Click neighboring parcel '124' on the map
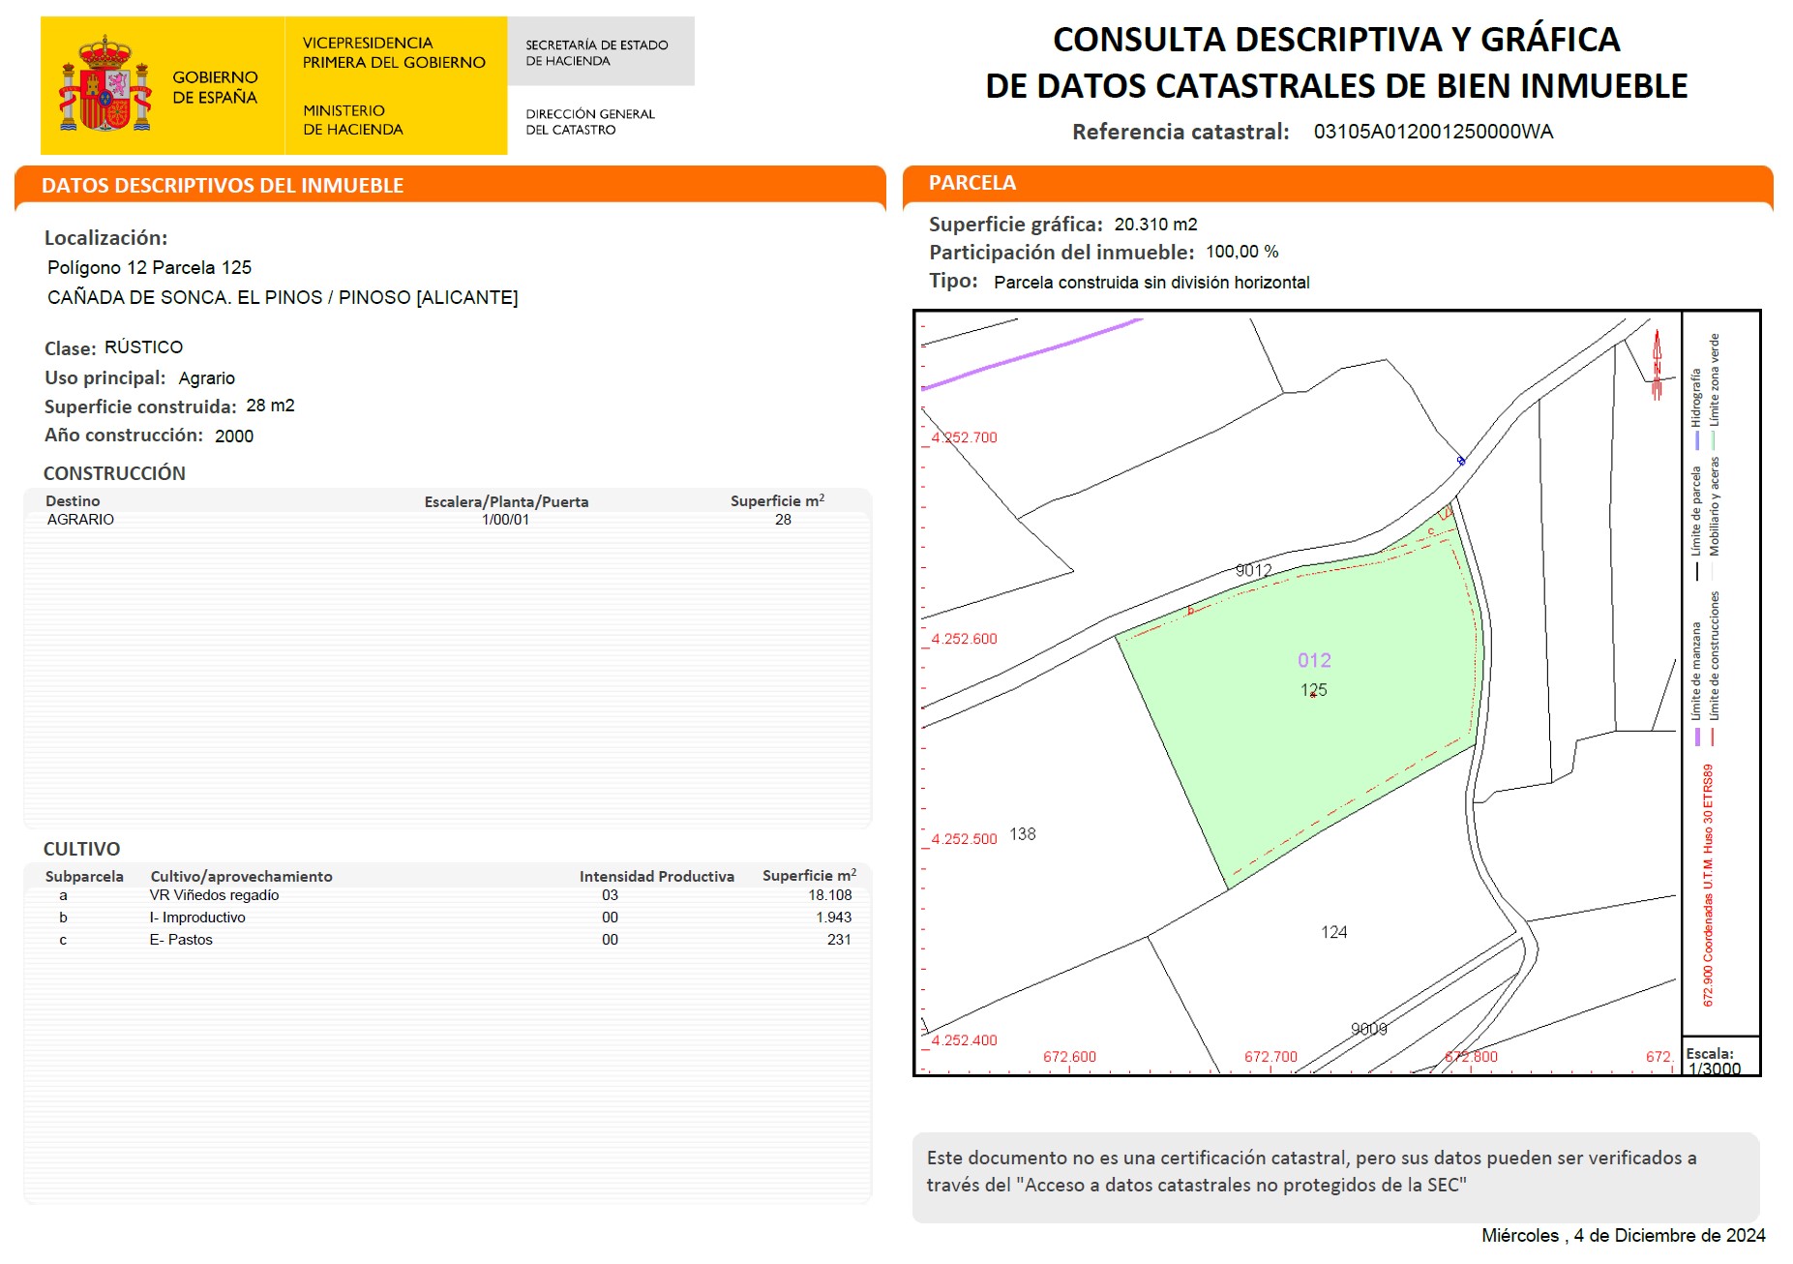Image resolution: width=1793 pixels, height=1264 pixels. 1333,932
